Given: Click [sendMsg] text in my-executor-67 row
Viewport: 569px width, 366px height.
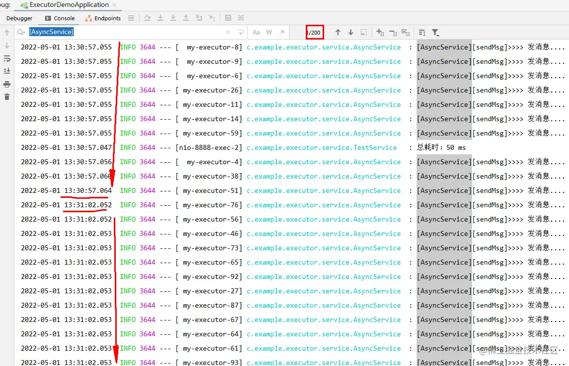Looking at the screenshot, I should point(490,320).
